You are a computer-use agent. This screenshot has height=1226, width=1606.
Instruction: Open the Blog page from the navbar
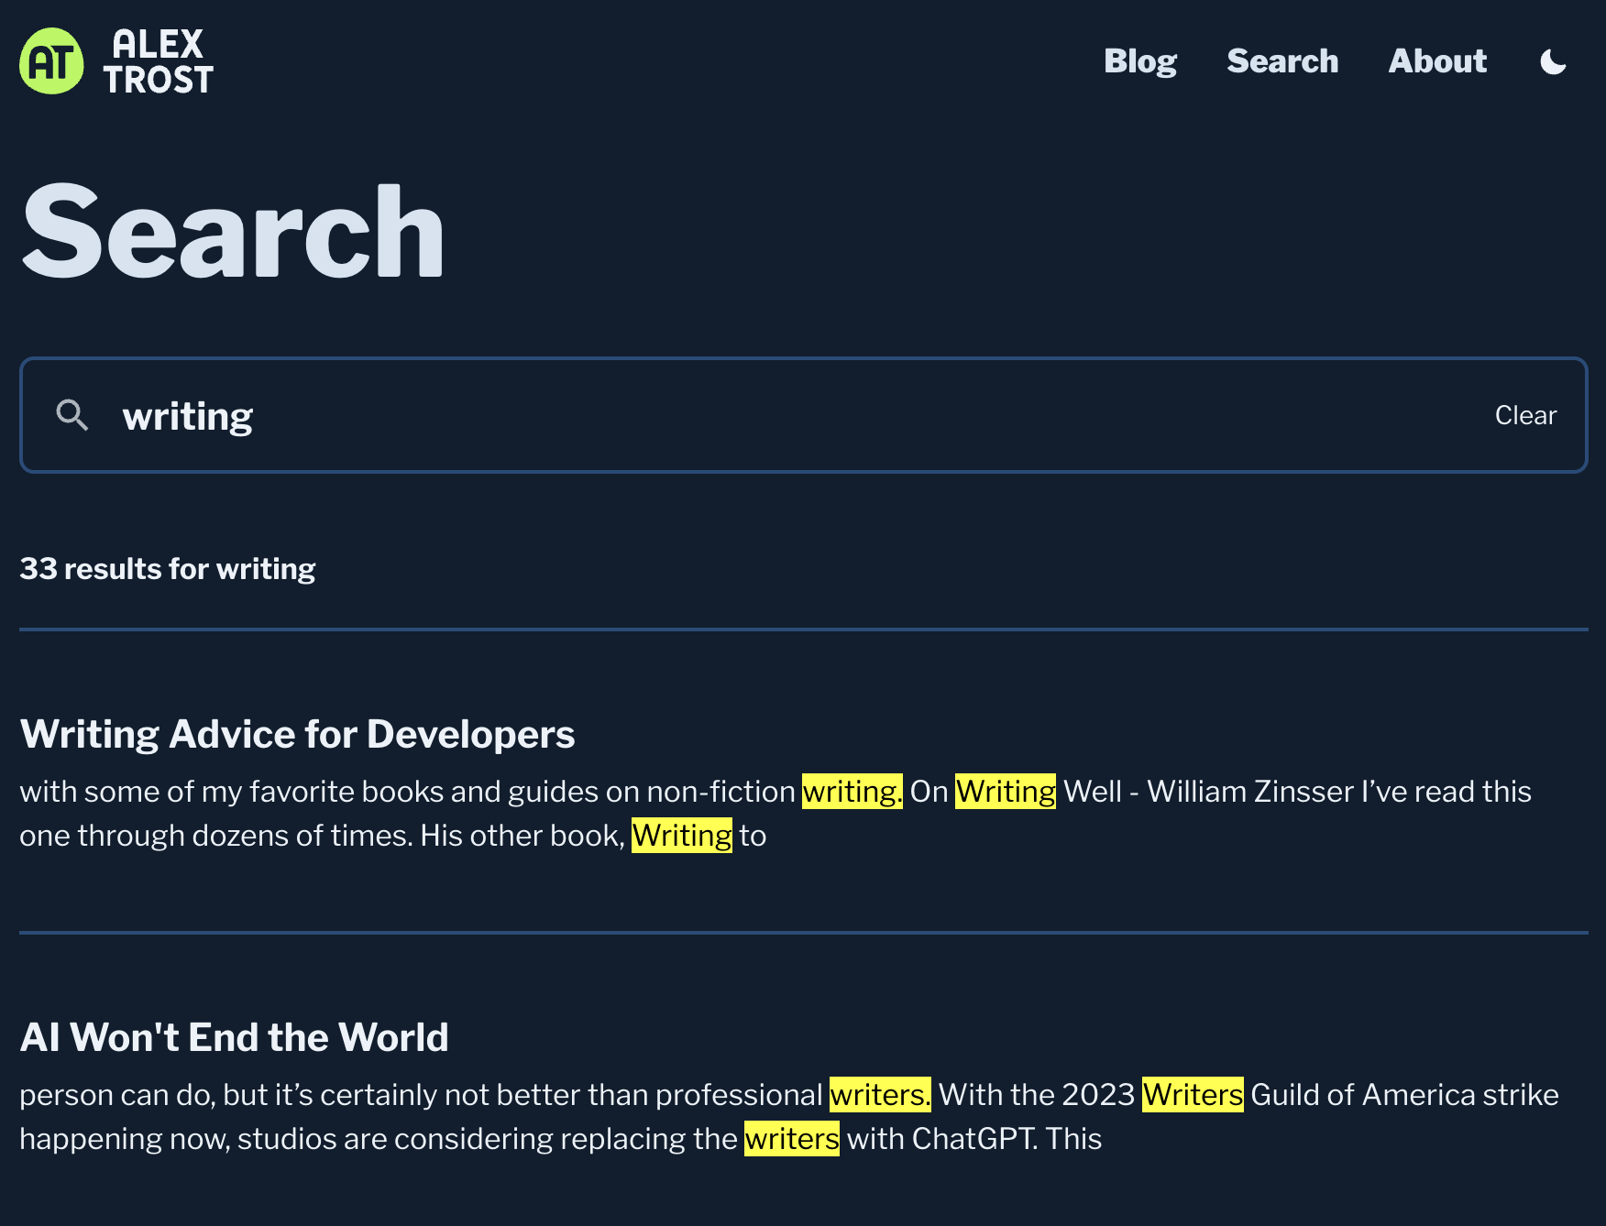tap(1140, 61)
